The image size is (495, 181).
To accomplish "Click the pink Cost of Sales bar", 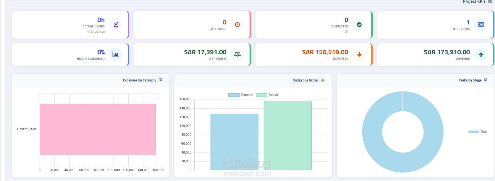I will (x=98, y=129).
